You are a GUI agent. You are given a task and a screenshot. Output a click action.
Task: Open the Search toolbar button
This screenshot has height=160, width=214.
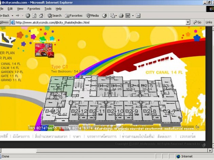(x=54, y=16)
